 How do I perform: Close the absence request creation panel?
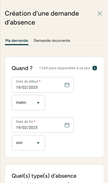pos(100,13)
